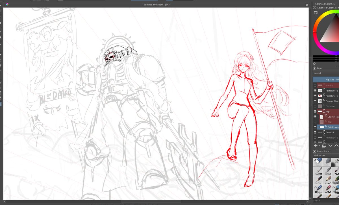Add a new layer with plus icon
Image resolution: width=339 pixels, height=205 pixels.
tap(316, 145)
